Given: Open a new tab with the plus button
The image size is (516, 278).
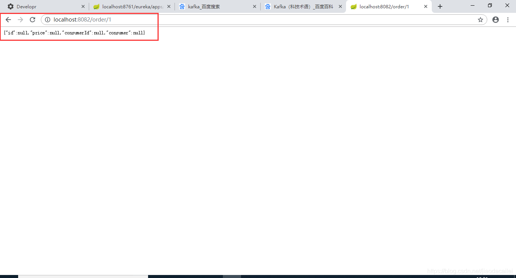Looking at the screenshot, I should click(440, 6).
